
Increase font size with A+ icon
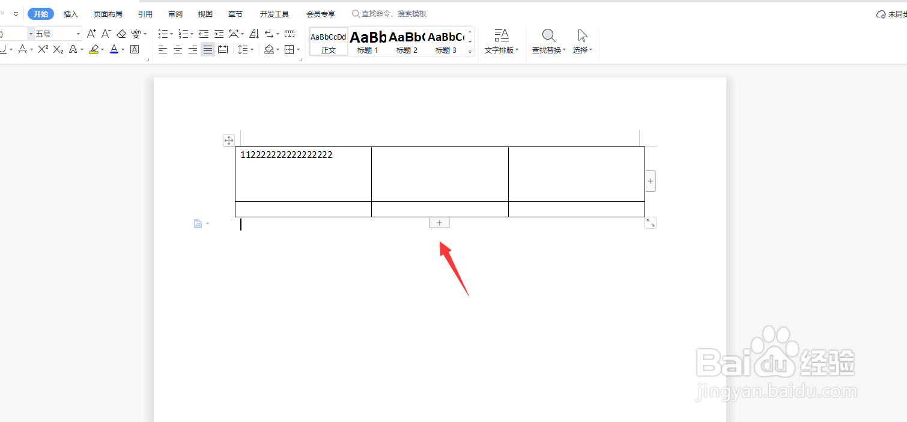(91, 34)
